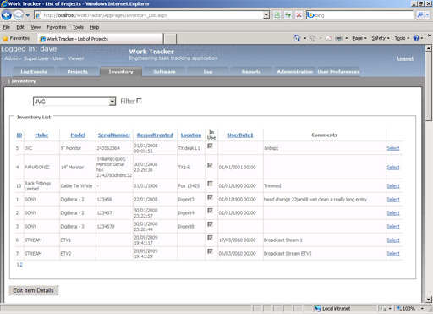Image resolution: width=433 pixels, height=314 pixels.
Task: Toggle In Use checkbox for Ingest4 row
Action: click(210, 211)
